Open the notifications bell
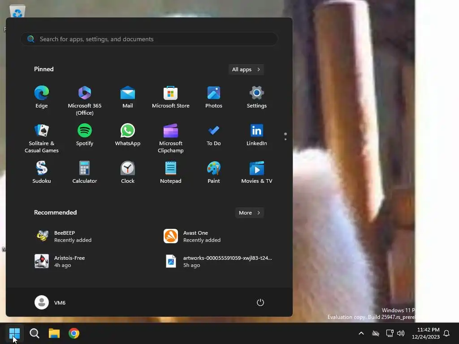Image resolution: width=459 pixels, height=344 pixels. coord(446,333)
